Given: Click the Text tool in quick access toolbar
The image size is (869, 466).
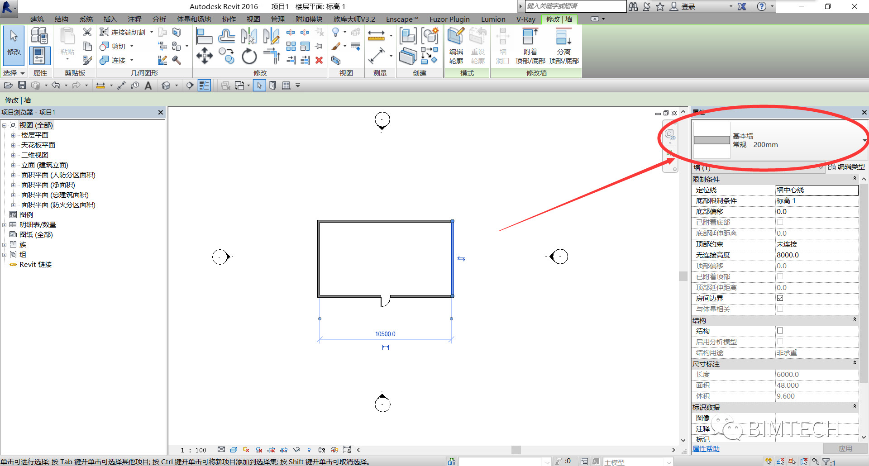Looking at the screenshot, I should [148, 85].
